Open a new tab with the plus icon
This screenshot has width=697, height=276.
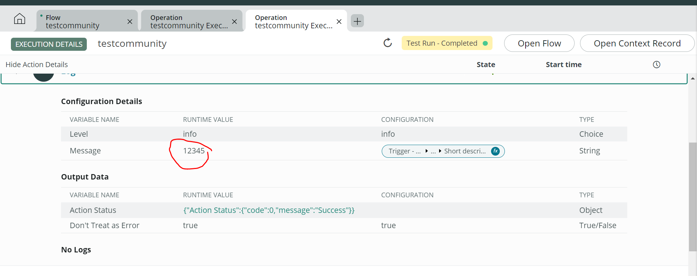tap(357, 21)
